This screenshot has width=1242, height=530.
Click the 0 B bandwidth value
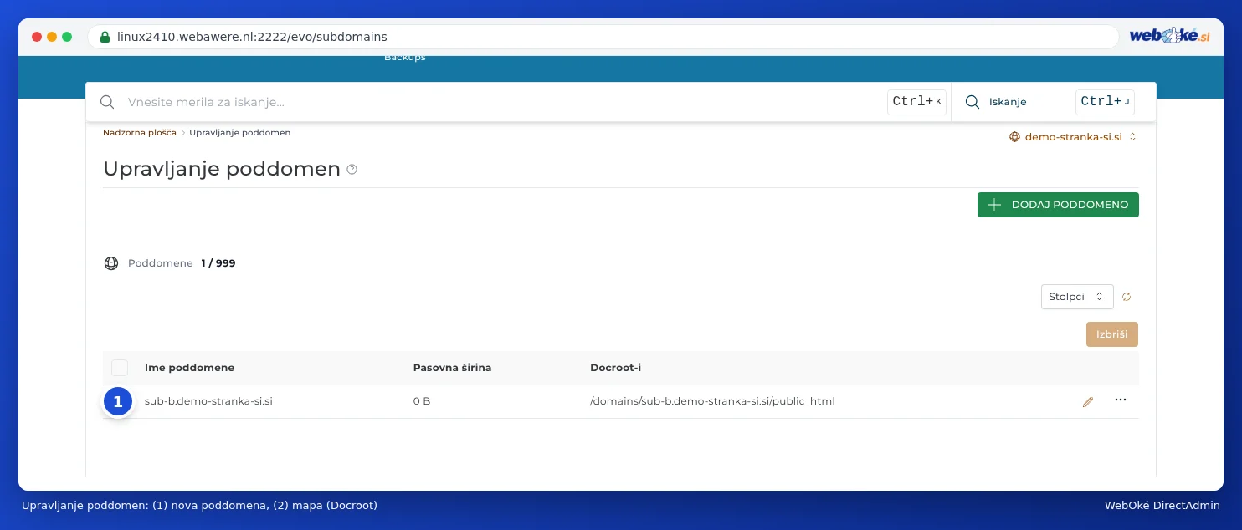[x=422, y=401]
